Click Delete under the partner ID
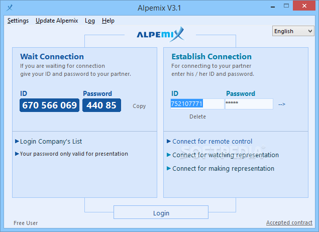Viewport: 319px width, 232px height. coord(197,117)
